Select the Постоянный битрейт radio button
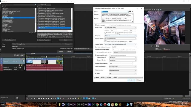The height and width of the screenshot is (107, 191). click(x=95, y=52)
